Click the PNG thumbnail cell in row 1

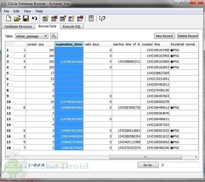point(184,50)
